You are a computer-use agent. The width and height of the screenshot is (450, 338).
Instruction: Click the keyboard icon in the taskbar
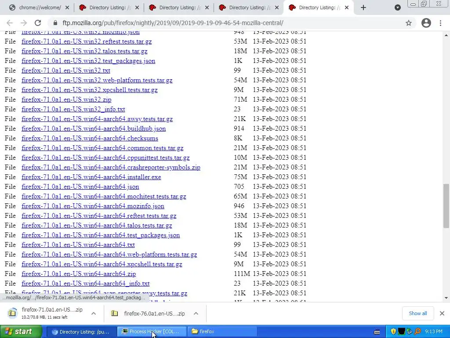(x=377, y=332)
